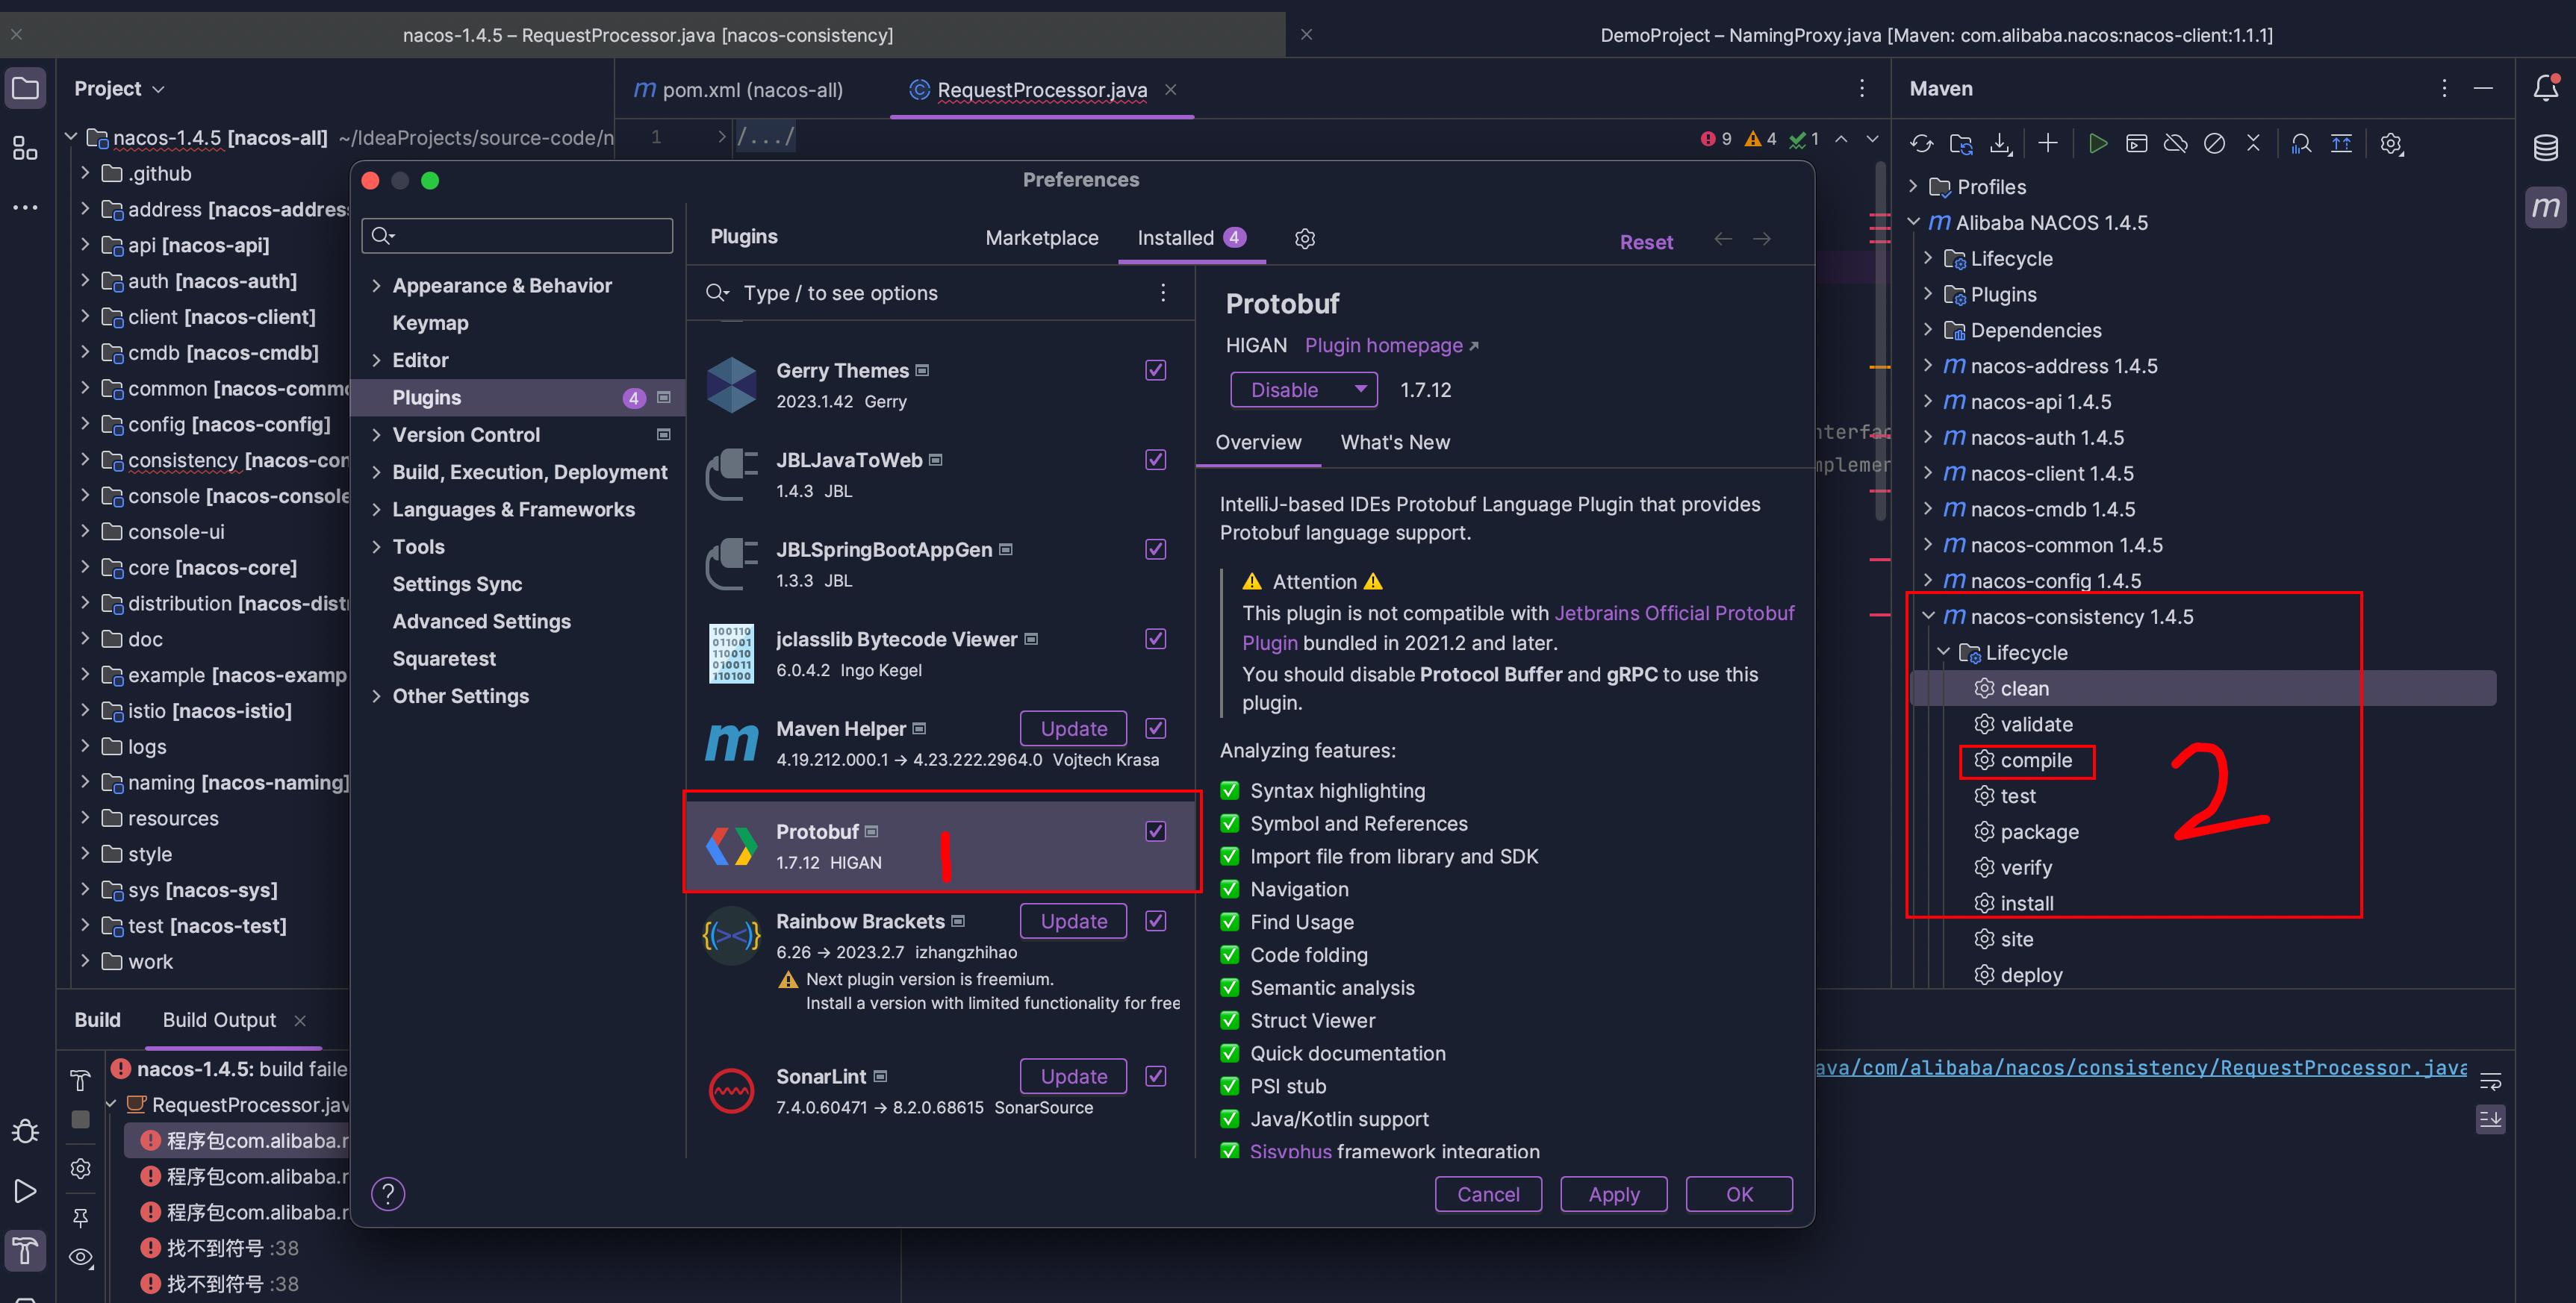Click Generate Sources and Update Folders icon
This screenshot has width=2576, height=1303.
[1961, 144]
